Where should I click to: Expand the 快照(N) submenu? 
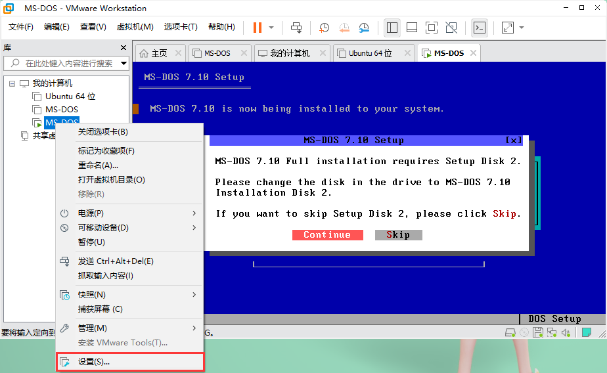(129, 295)
